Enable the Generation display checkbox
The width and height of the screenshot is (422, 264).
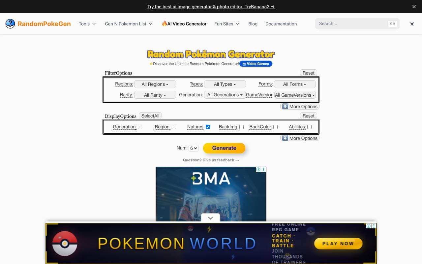[140, 127]
